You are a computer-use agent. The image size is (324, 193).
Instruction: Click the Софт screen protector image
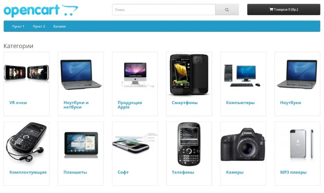(135, 143)
